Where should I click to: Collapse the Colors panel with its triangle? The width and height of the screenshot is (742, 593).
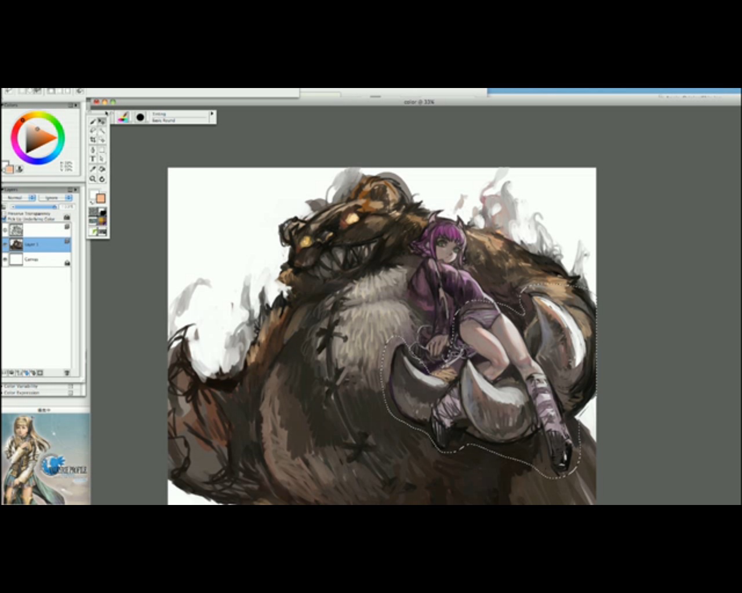[x=2, y=105]
